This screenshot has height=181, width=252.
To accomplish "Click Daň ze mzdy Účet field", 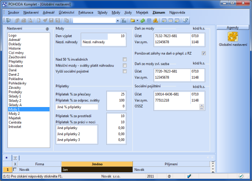I will click(x=172, y=36).
